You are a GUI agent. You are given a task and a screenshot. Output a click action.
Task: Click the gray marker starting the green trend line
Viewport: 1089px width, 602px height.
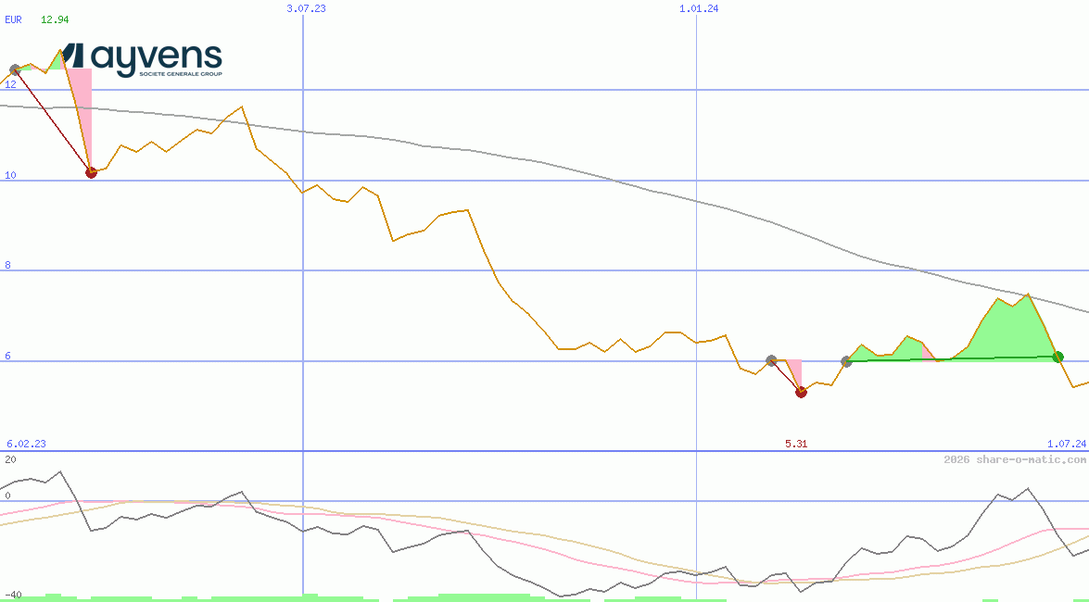846,361
